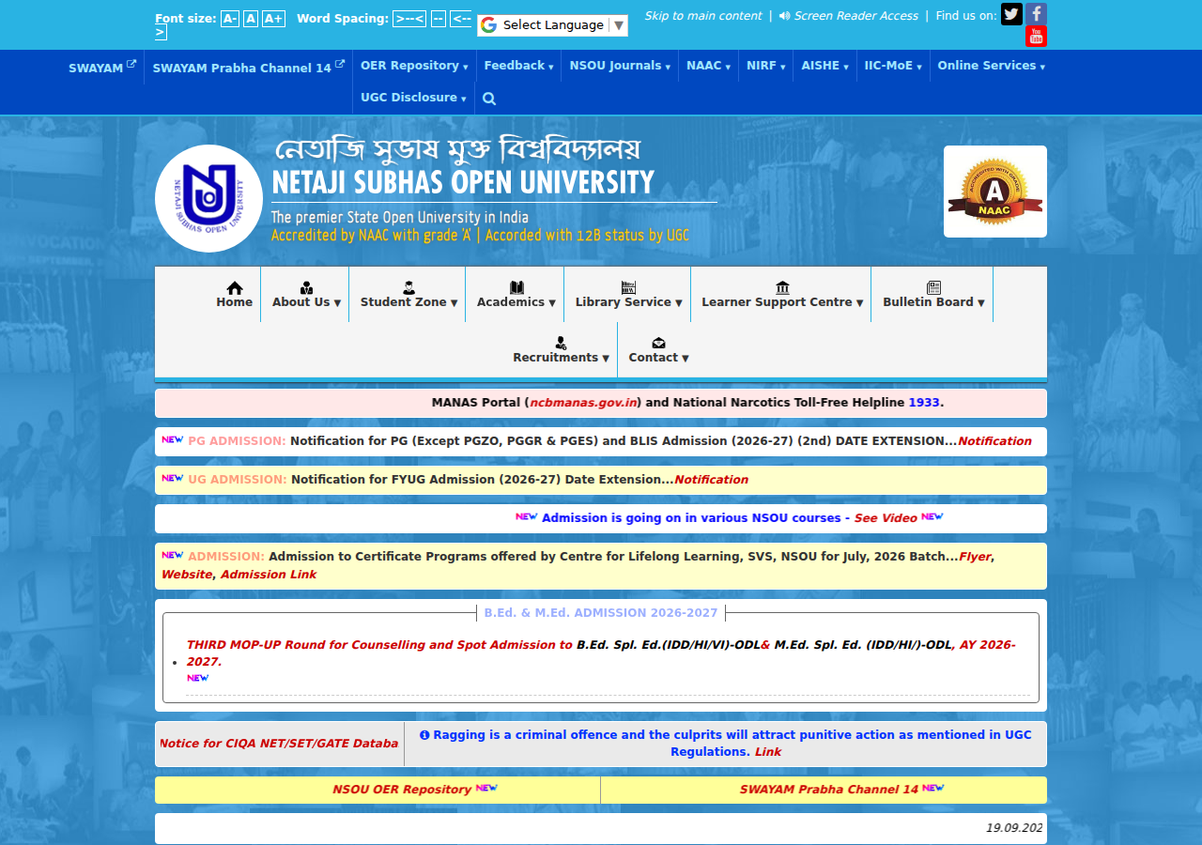
Task: Open the NSOU OER Repository yellow link
Action: 402,790
